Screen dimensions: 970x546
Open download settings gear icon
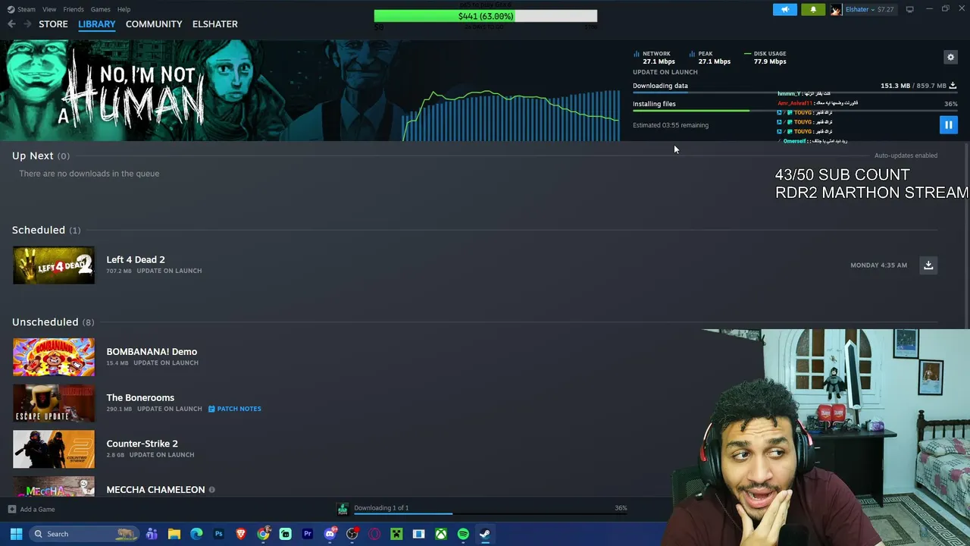950,57
